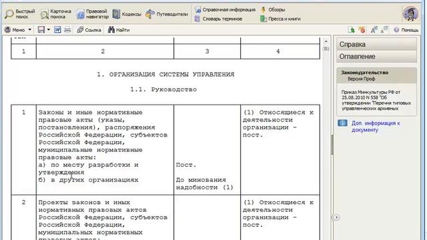The height and width of the screenshot is (240, 427).
Task: Open Карточка поиска search form
Action: [56, 14]
